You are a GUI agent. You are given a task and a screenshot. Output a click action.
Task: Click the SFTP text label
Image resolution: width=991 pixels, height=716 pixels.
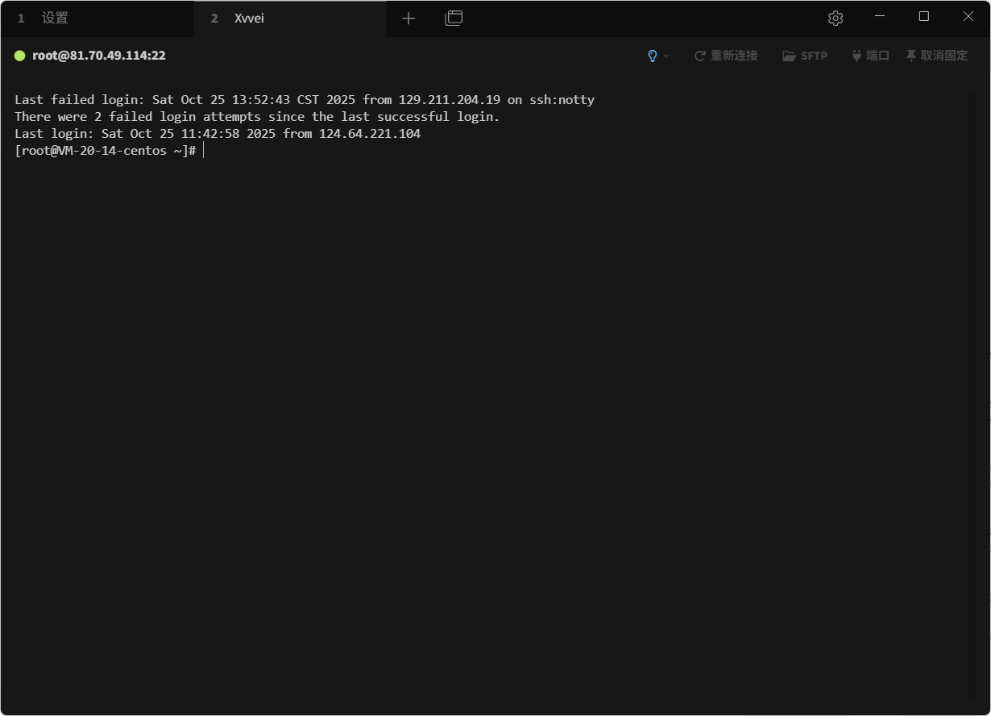[x=814, y=56]
